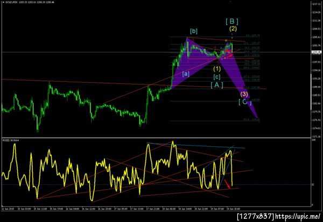Click the 1185.51 price axis label
Image resolution: width=323 pixels, height=222 pixels.
pyautogui.click(x=316, y=95)
